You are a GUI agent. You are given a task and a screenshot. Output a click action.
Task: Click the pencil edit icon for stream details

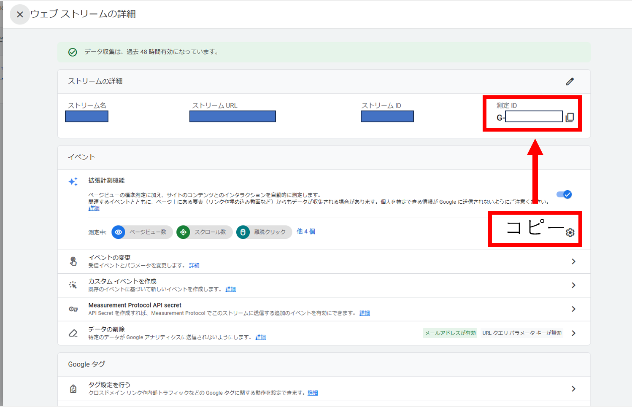click(x=570, y=81)
